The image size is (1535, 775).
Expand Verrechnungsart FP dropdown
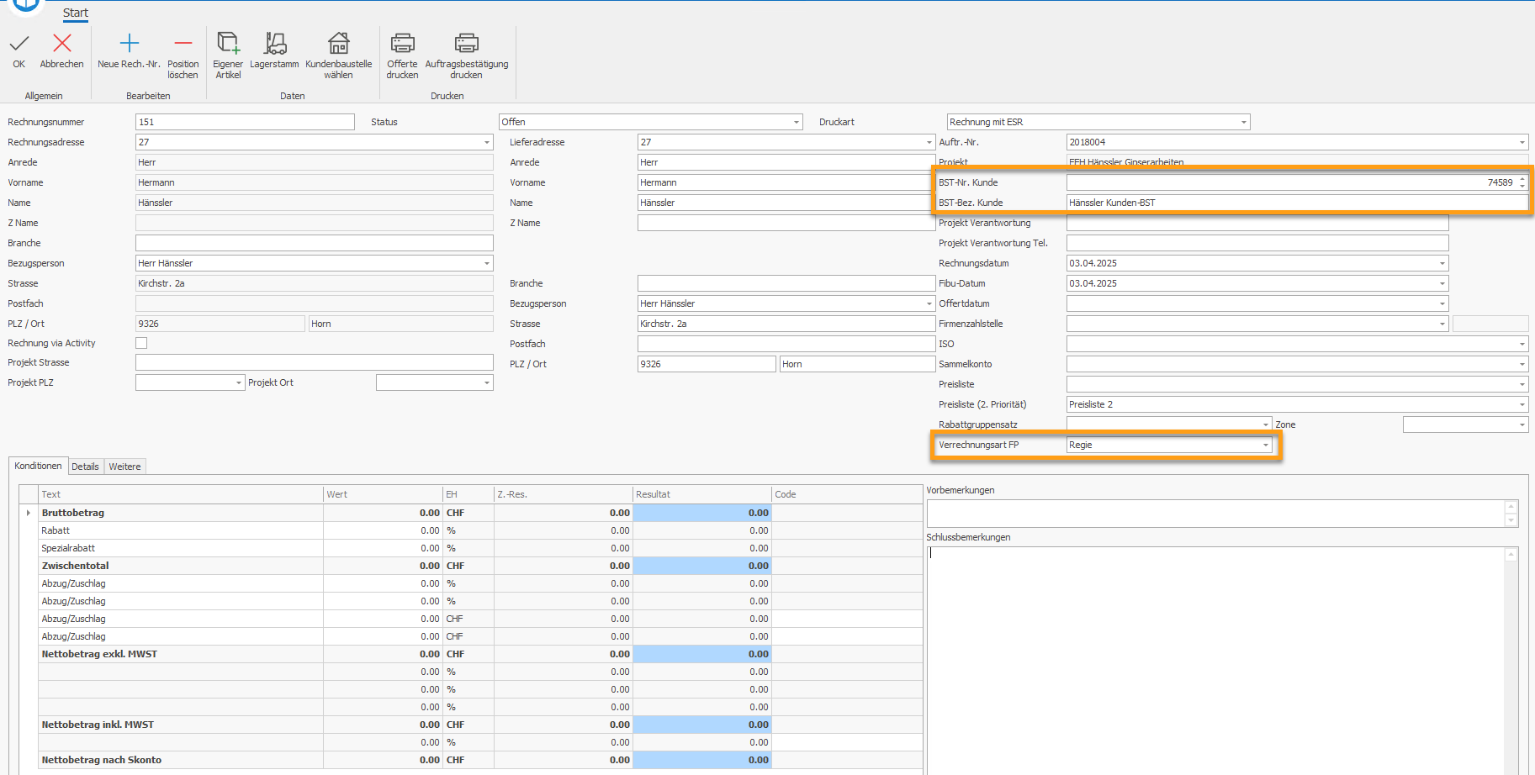pos(1265,445)
